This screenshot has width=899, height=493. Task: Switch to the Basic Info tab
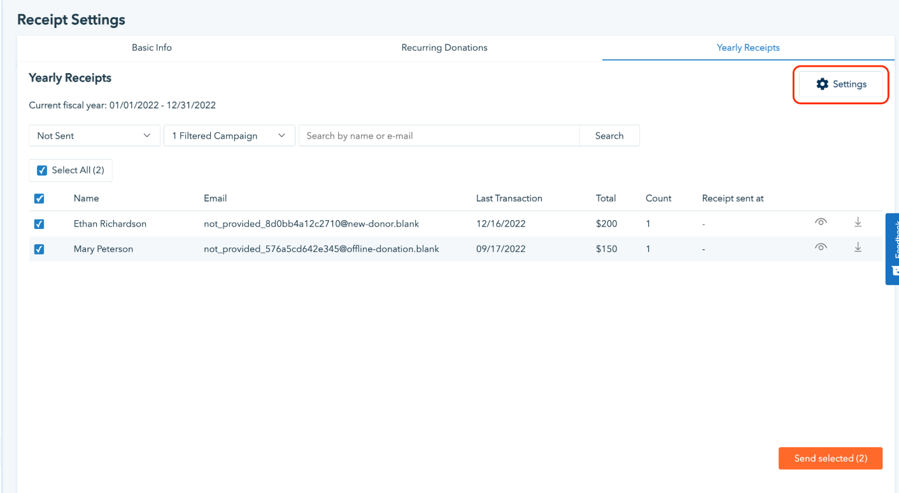152,48
